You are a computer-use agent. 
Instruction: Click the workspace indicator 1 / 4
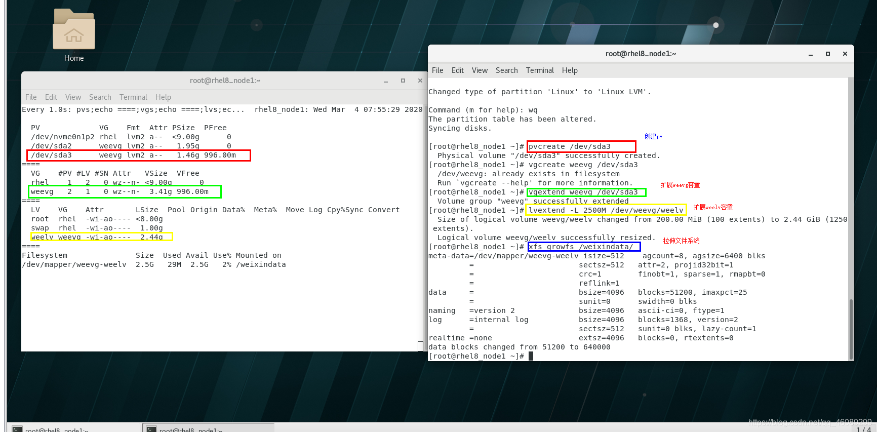[864, 429]
